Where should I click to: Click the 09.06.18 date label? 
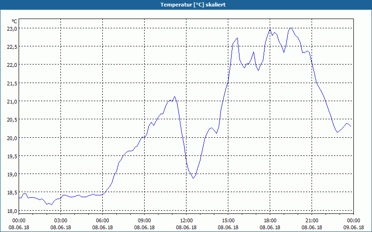click(353, 227)
